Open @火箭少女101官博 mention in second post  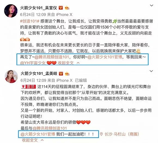coord(38,134)
